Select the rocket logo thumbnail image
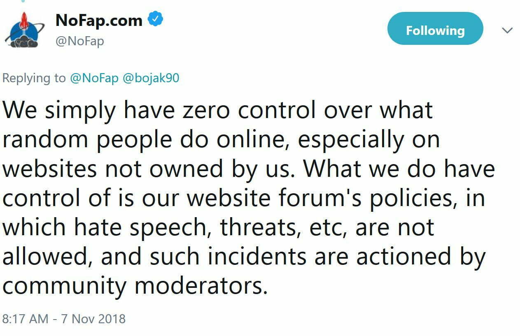This screenshot has width=520, height=336. [x=23, y=30]
